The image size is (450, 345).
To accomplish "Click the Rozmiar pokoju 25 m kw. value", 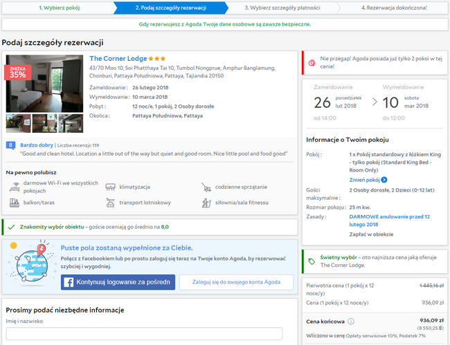I will [360, 207].
